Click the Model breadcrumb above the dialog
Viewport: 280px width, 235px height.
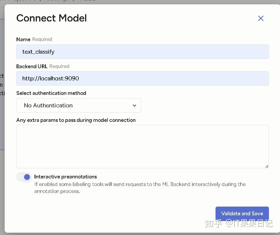point(87,1)
